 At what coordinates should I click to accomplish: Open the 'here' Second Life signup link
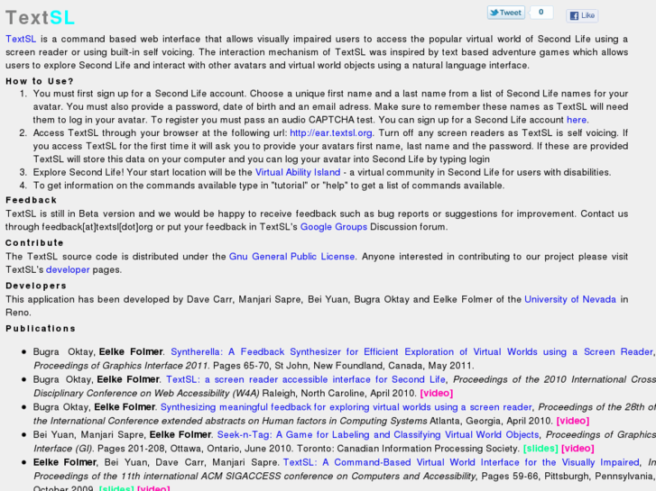[x=577, y=120]
